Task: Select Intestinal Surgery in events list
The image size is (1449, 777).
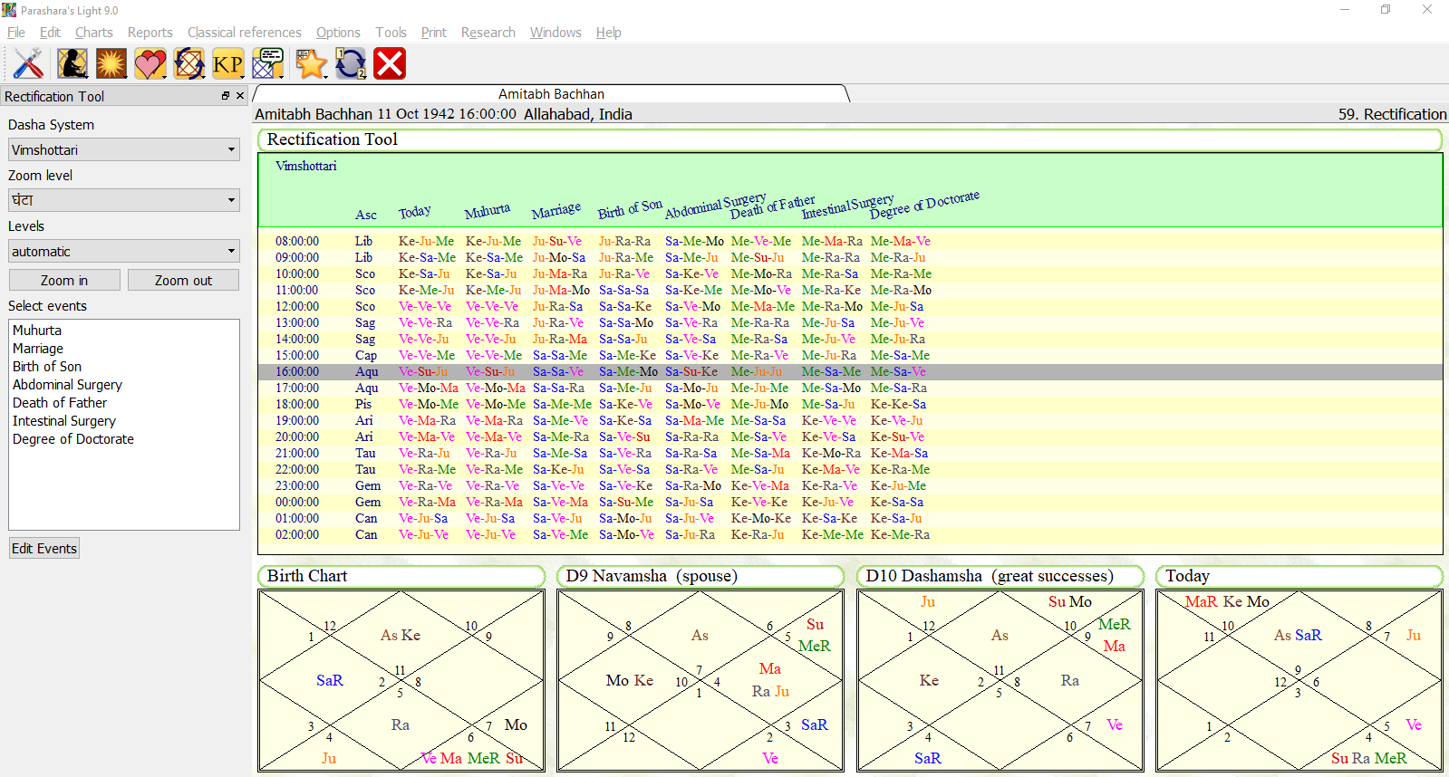Action: click(x=64, y=421)
